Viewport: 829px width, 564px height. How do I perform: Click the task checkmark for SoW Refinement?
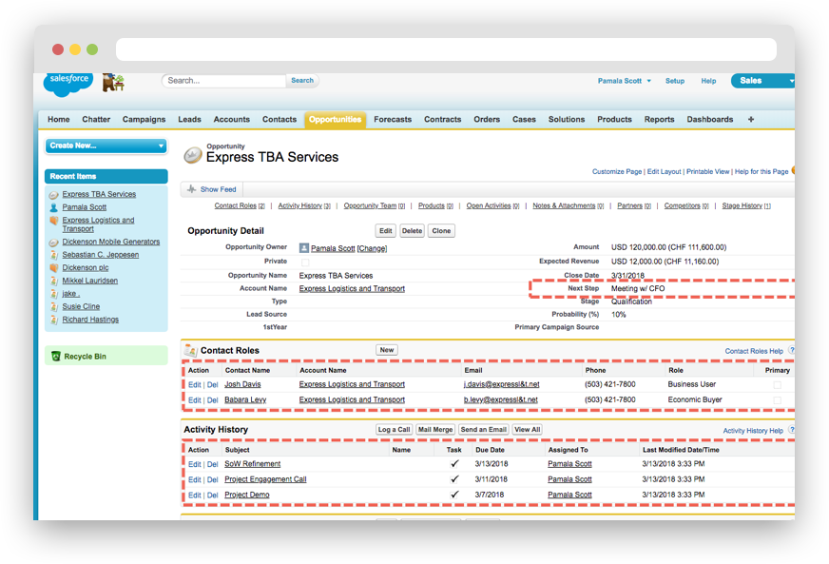(453, 464)
